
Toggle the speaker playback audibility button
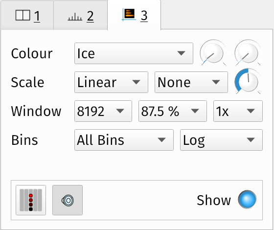(68, 200)
